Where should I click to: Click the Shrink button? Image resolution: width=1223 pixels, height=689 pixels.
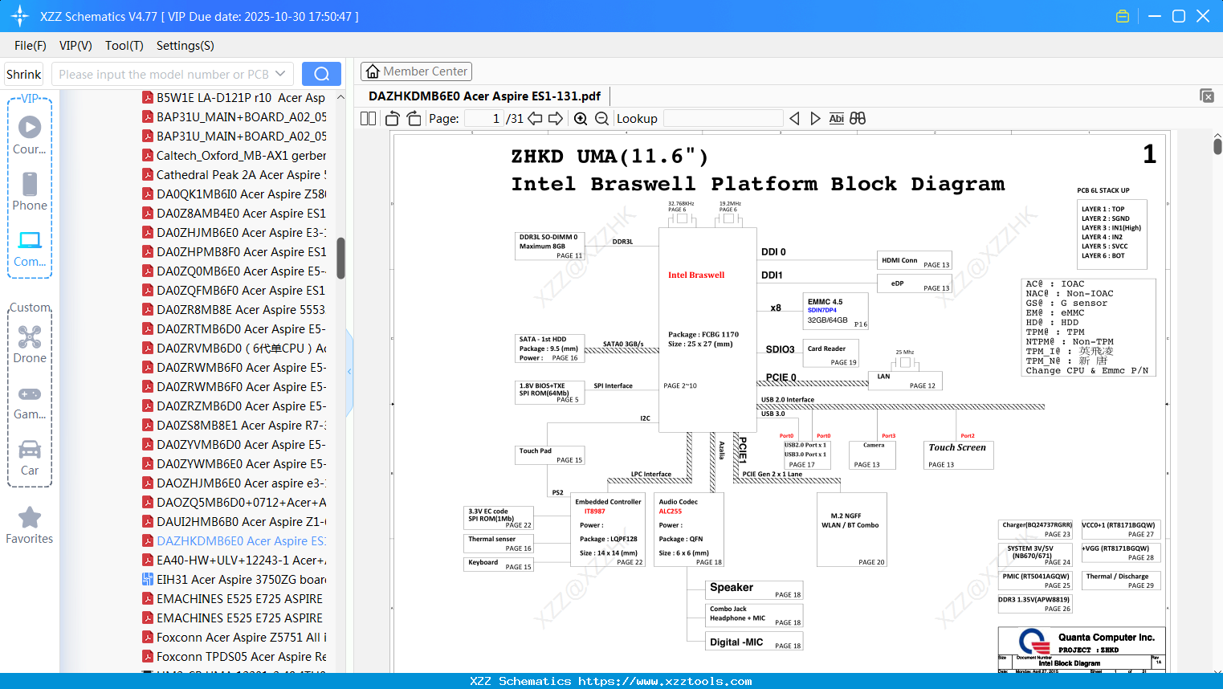click(24, 74)
